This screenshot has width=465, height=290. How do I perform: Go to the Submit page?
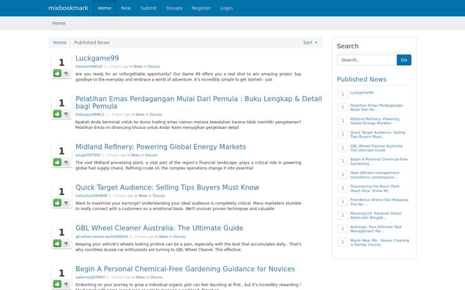(x=149, y=8)
